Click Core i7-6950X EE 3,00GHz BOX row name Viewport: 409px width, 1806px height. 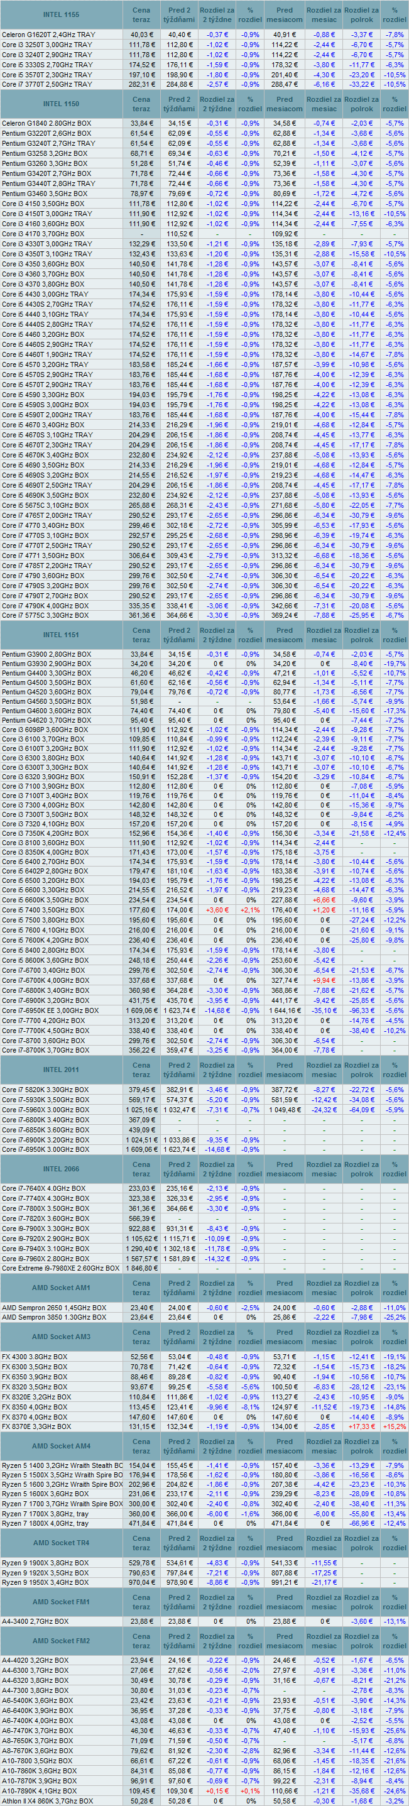[50, 1011]
